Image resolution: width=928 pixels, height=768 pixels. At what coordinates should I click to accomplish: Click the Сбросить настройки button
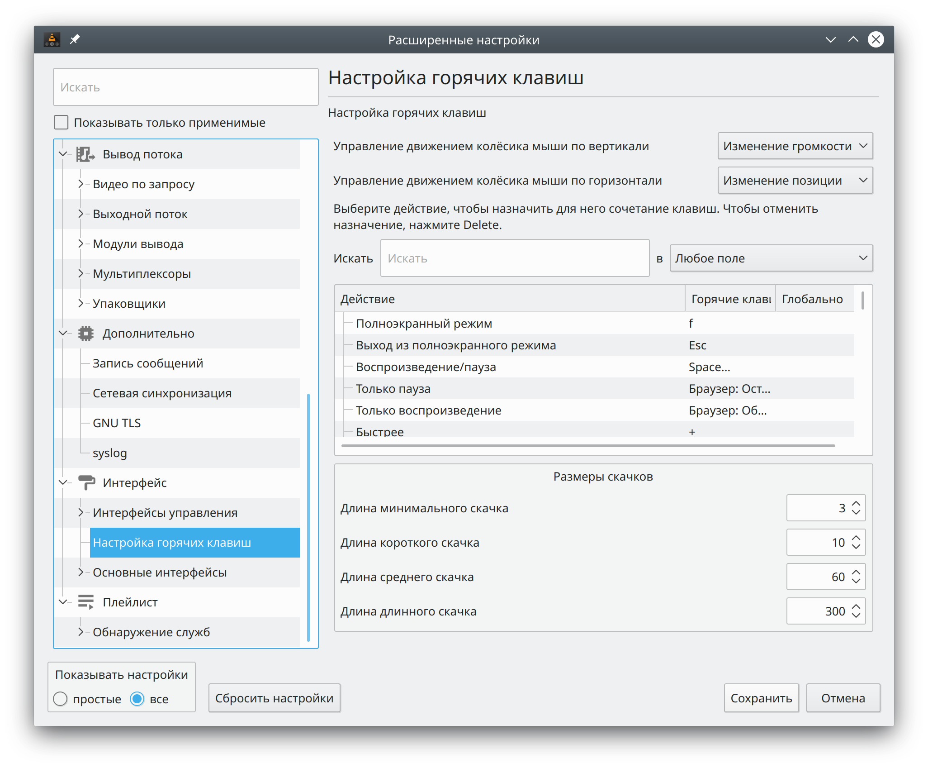[275, 698]
